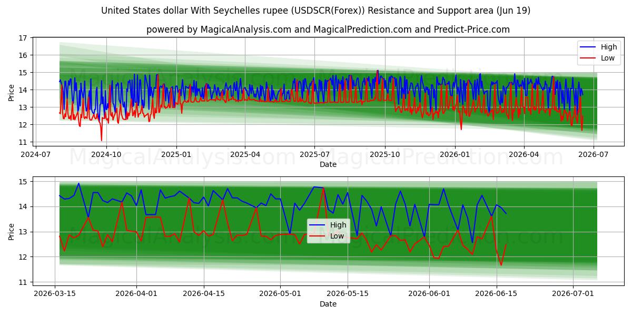Screen dimensions: 632x316
Task: Click 'Low' in the bottom chart legend
Action: coord(337,236)
